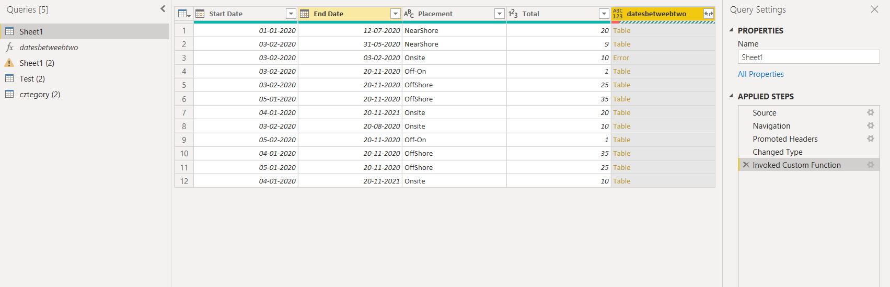The width and height of the screenshot is (890, 287).
Task: Select the Sheet1 query in Queries pane
Action: (x=84, y=31)
